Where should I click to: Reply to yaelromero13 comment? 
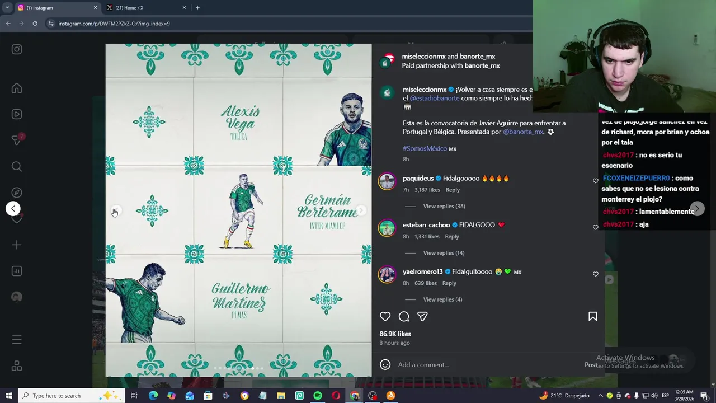(449, 283)
